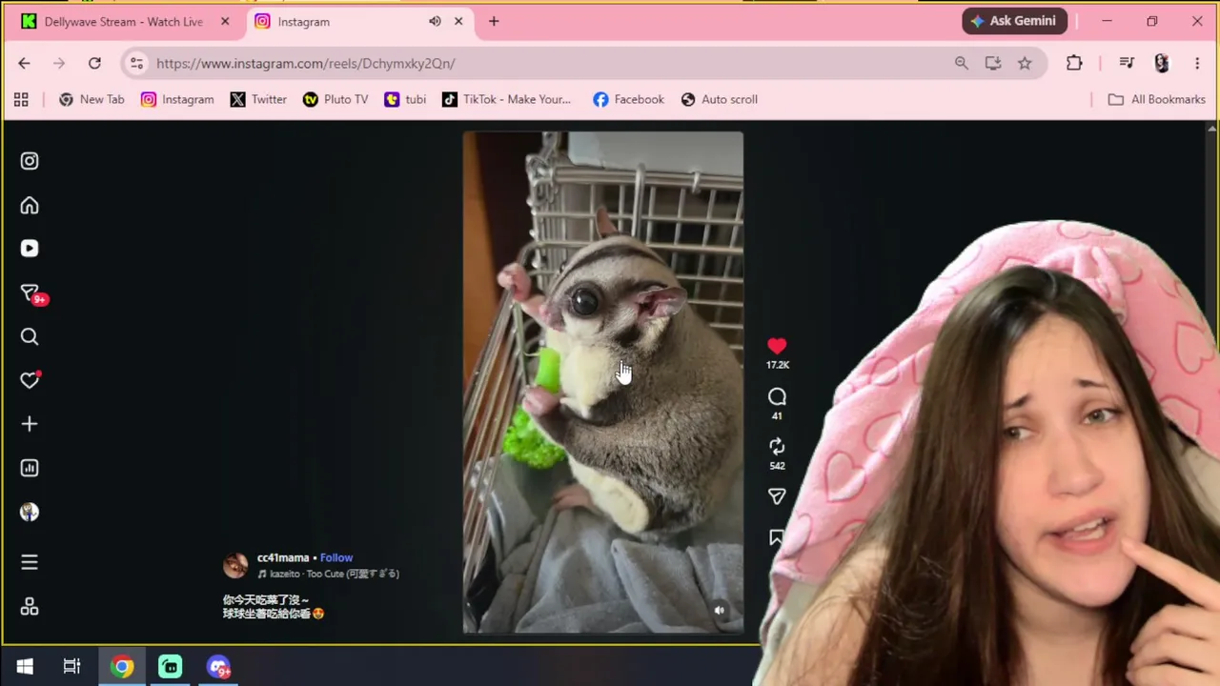Open the Twitter bookmark

coord(258,99)
